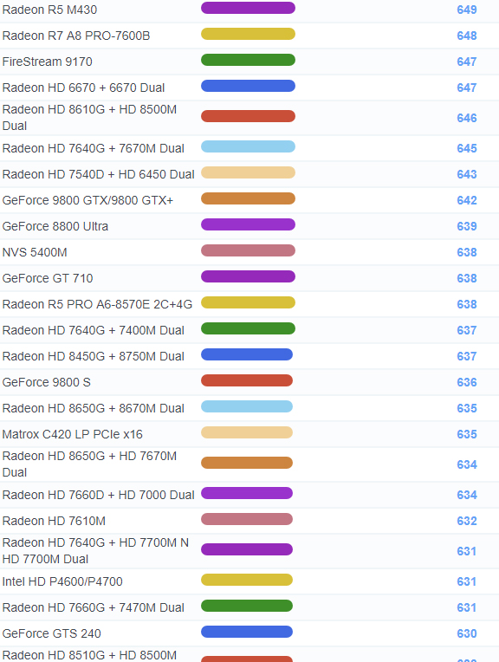This screenshot has height=662, width=499.
Task: Click score 631 for Intel HD P4600/P4700
Action: [467, 581]
